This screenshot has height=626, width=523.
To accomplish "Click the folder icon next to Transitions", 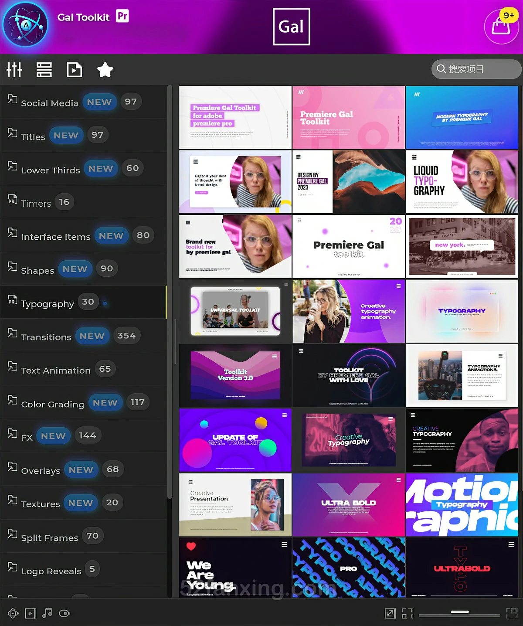I will coord(12,333).
